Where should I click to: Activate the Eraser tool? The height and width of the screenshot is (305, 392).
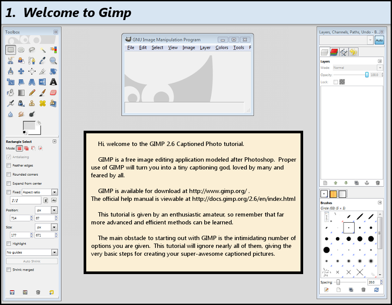(53, 93)
